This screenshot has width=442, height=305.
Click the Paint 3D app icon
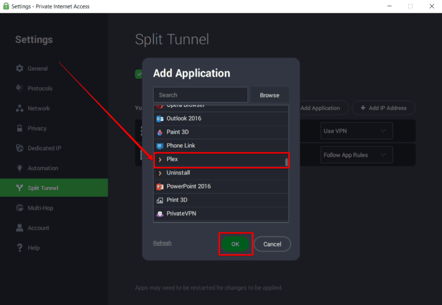pos(160,132)
